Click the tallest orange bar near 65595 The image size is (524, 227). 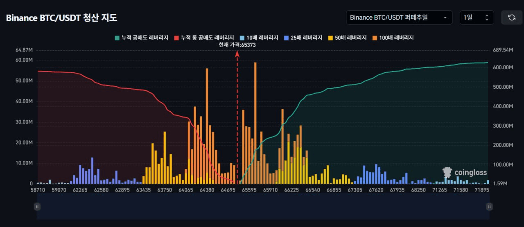[255, 123]
